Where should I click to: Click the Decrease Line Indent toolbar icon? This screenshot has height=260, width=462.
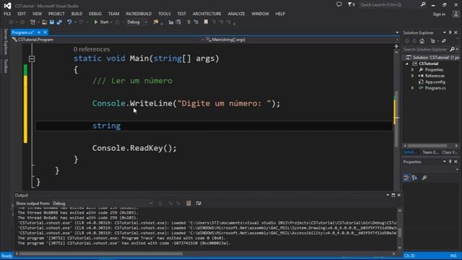pyautogui.click(x=171, y=22)
